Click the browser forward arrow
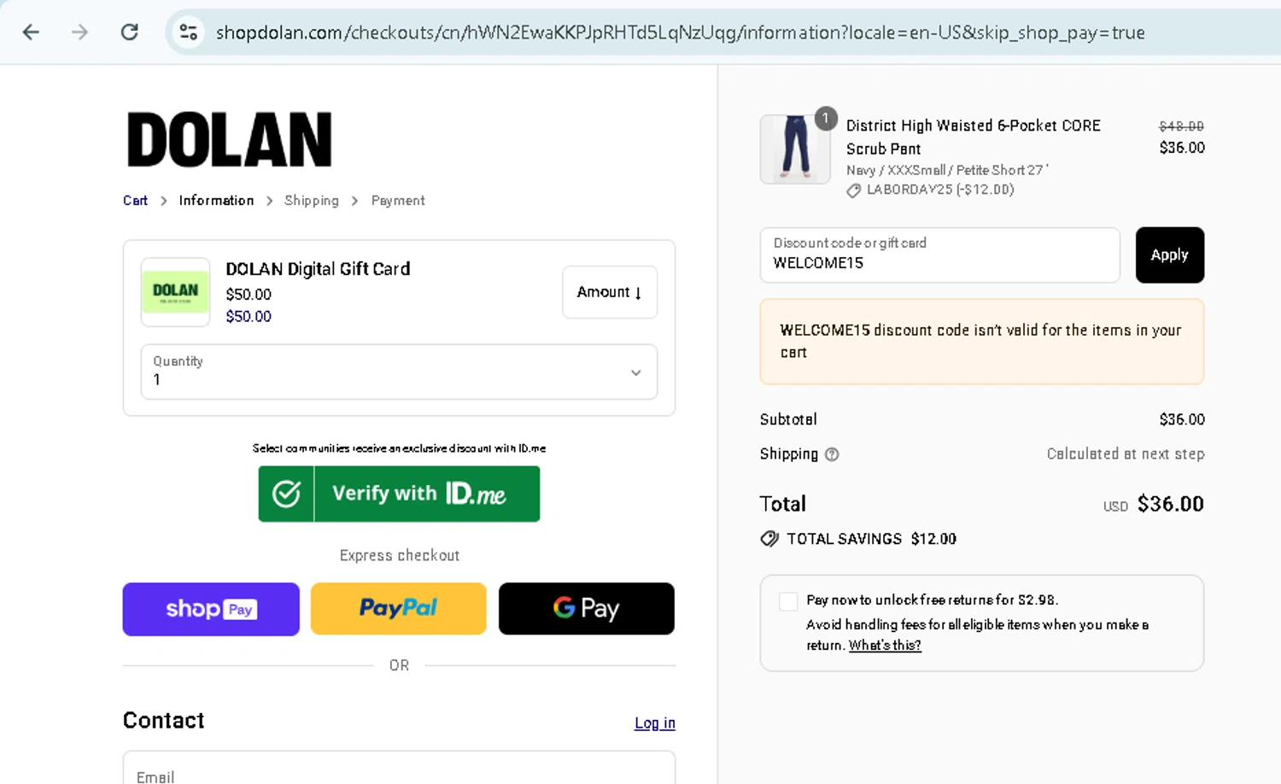 (79, 32)
